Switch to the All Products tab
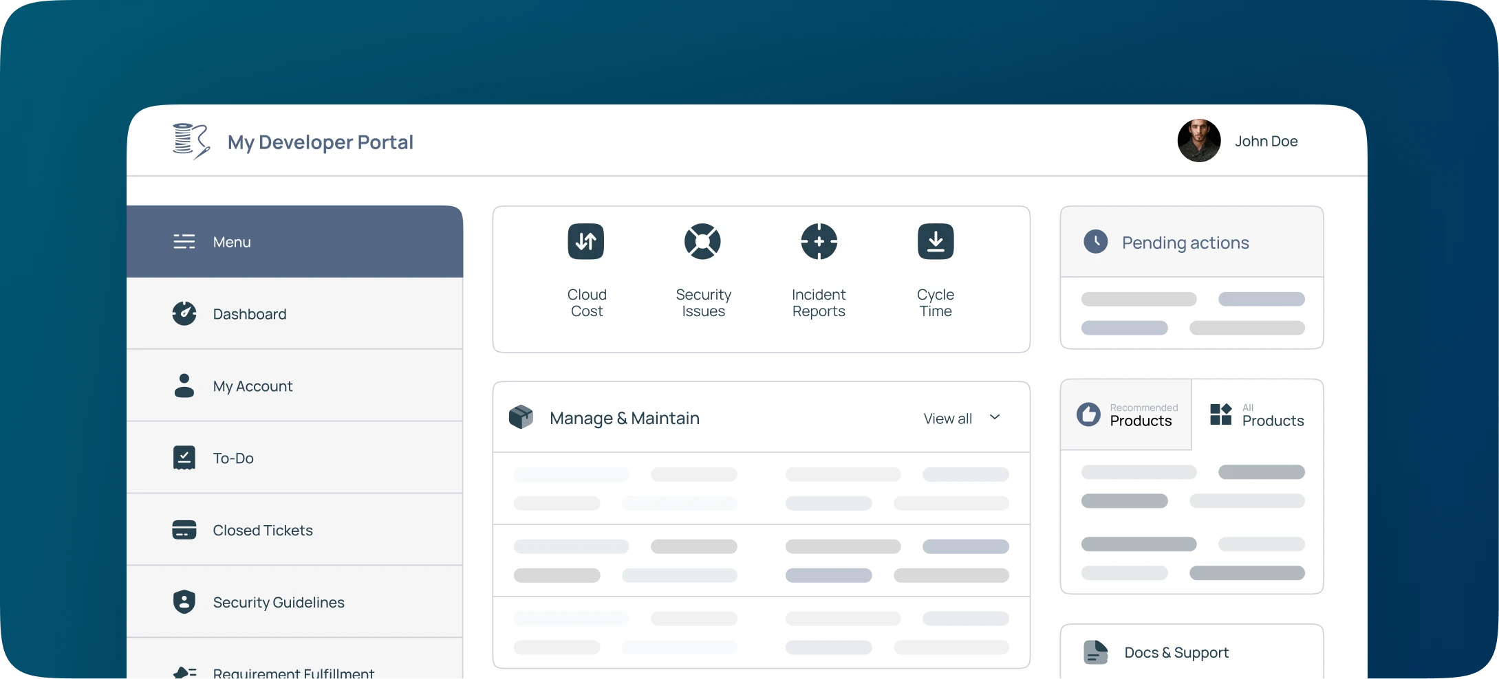 [1256, 414]
